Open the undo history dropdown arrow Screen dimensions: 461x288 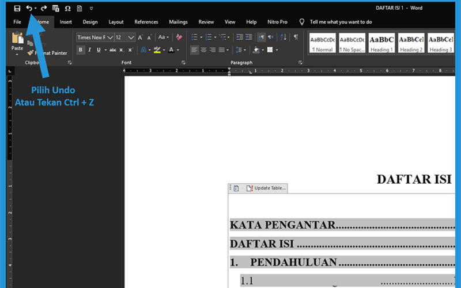click(35, 8)
